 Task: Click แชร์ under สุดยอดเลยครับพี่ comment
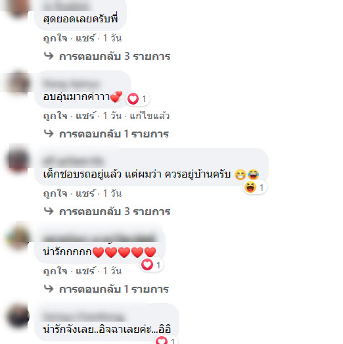[x=85, y=38]
